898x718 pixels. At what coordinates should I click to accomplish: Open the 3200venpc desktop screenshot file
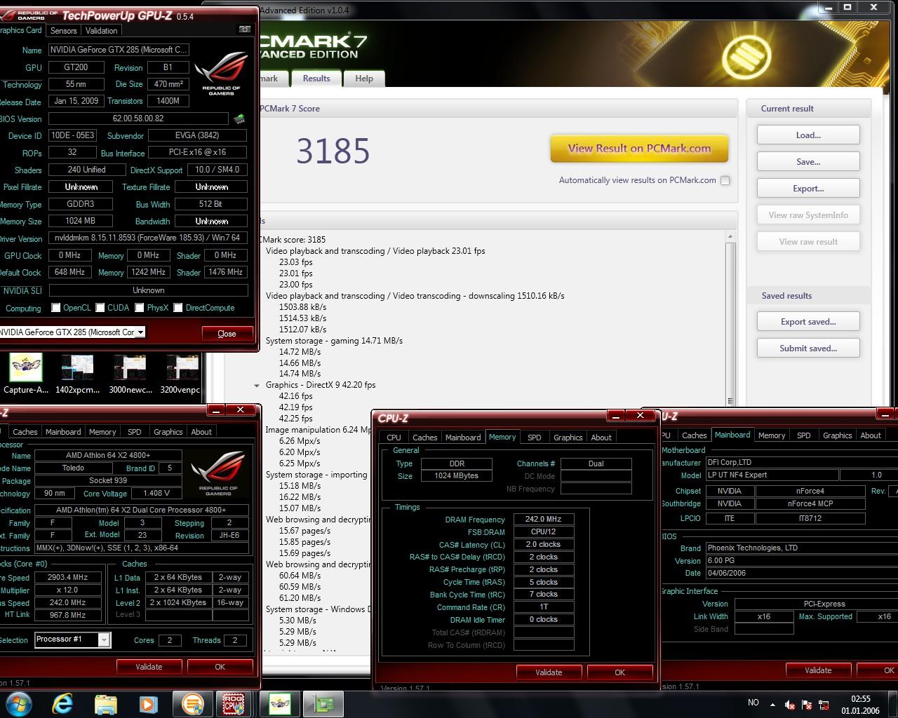coord(180,374)
